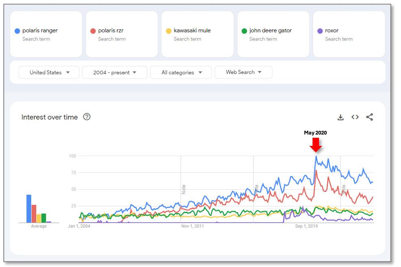Screen dimensions: 401x267
Task: Click the Note marker near Nov 2011
Action: 183,189
